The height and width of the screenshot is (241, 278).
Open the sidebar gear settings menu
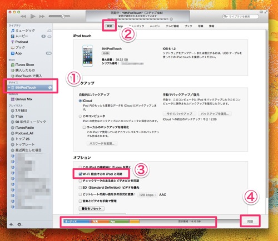coord(19,224)
